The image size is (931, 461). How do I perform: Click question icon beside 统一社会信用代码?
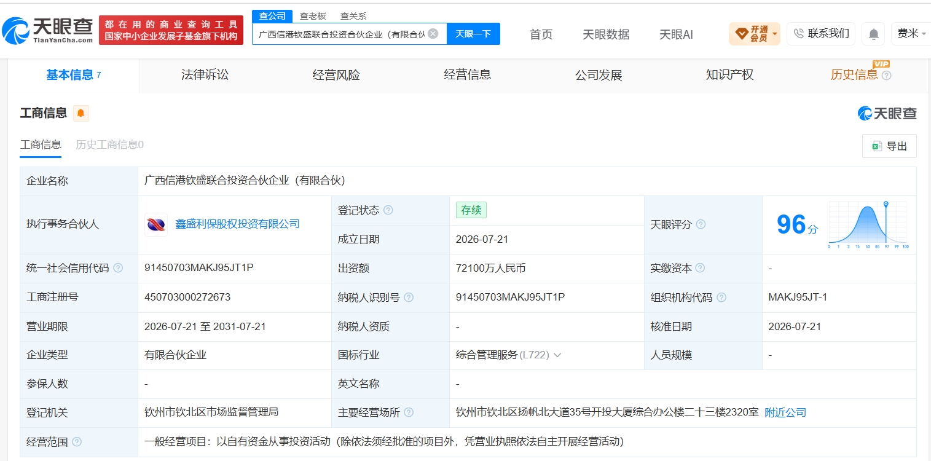tap(118, 268)
